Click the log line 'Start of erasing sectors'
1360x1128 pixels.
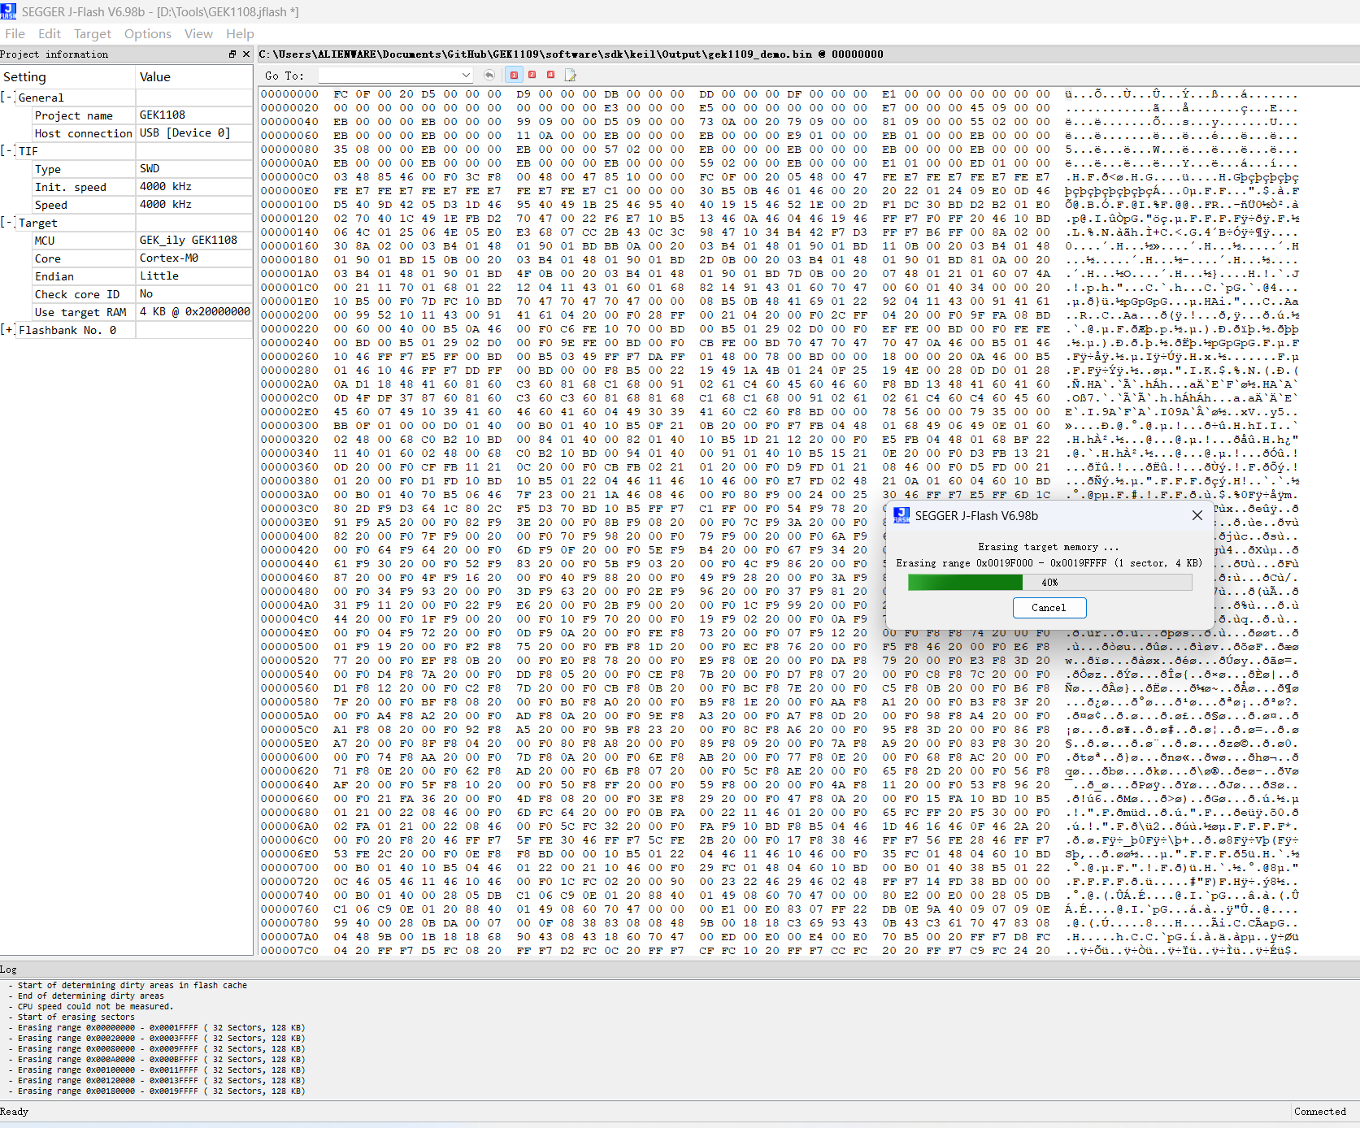coord(76,1017)
